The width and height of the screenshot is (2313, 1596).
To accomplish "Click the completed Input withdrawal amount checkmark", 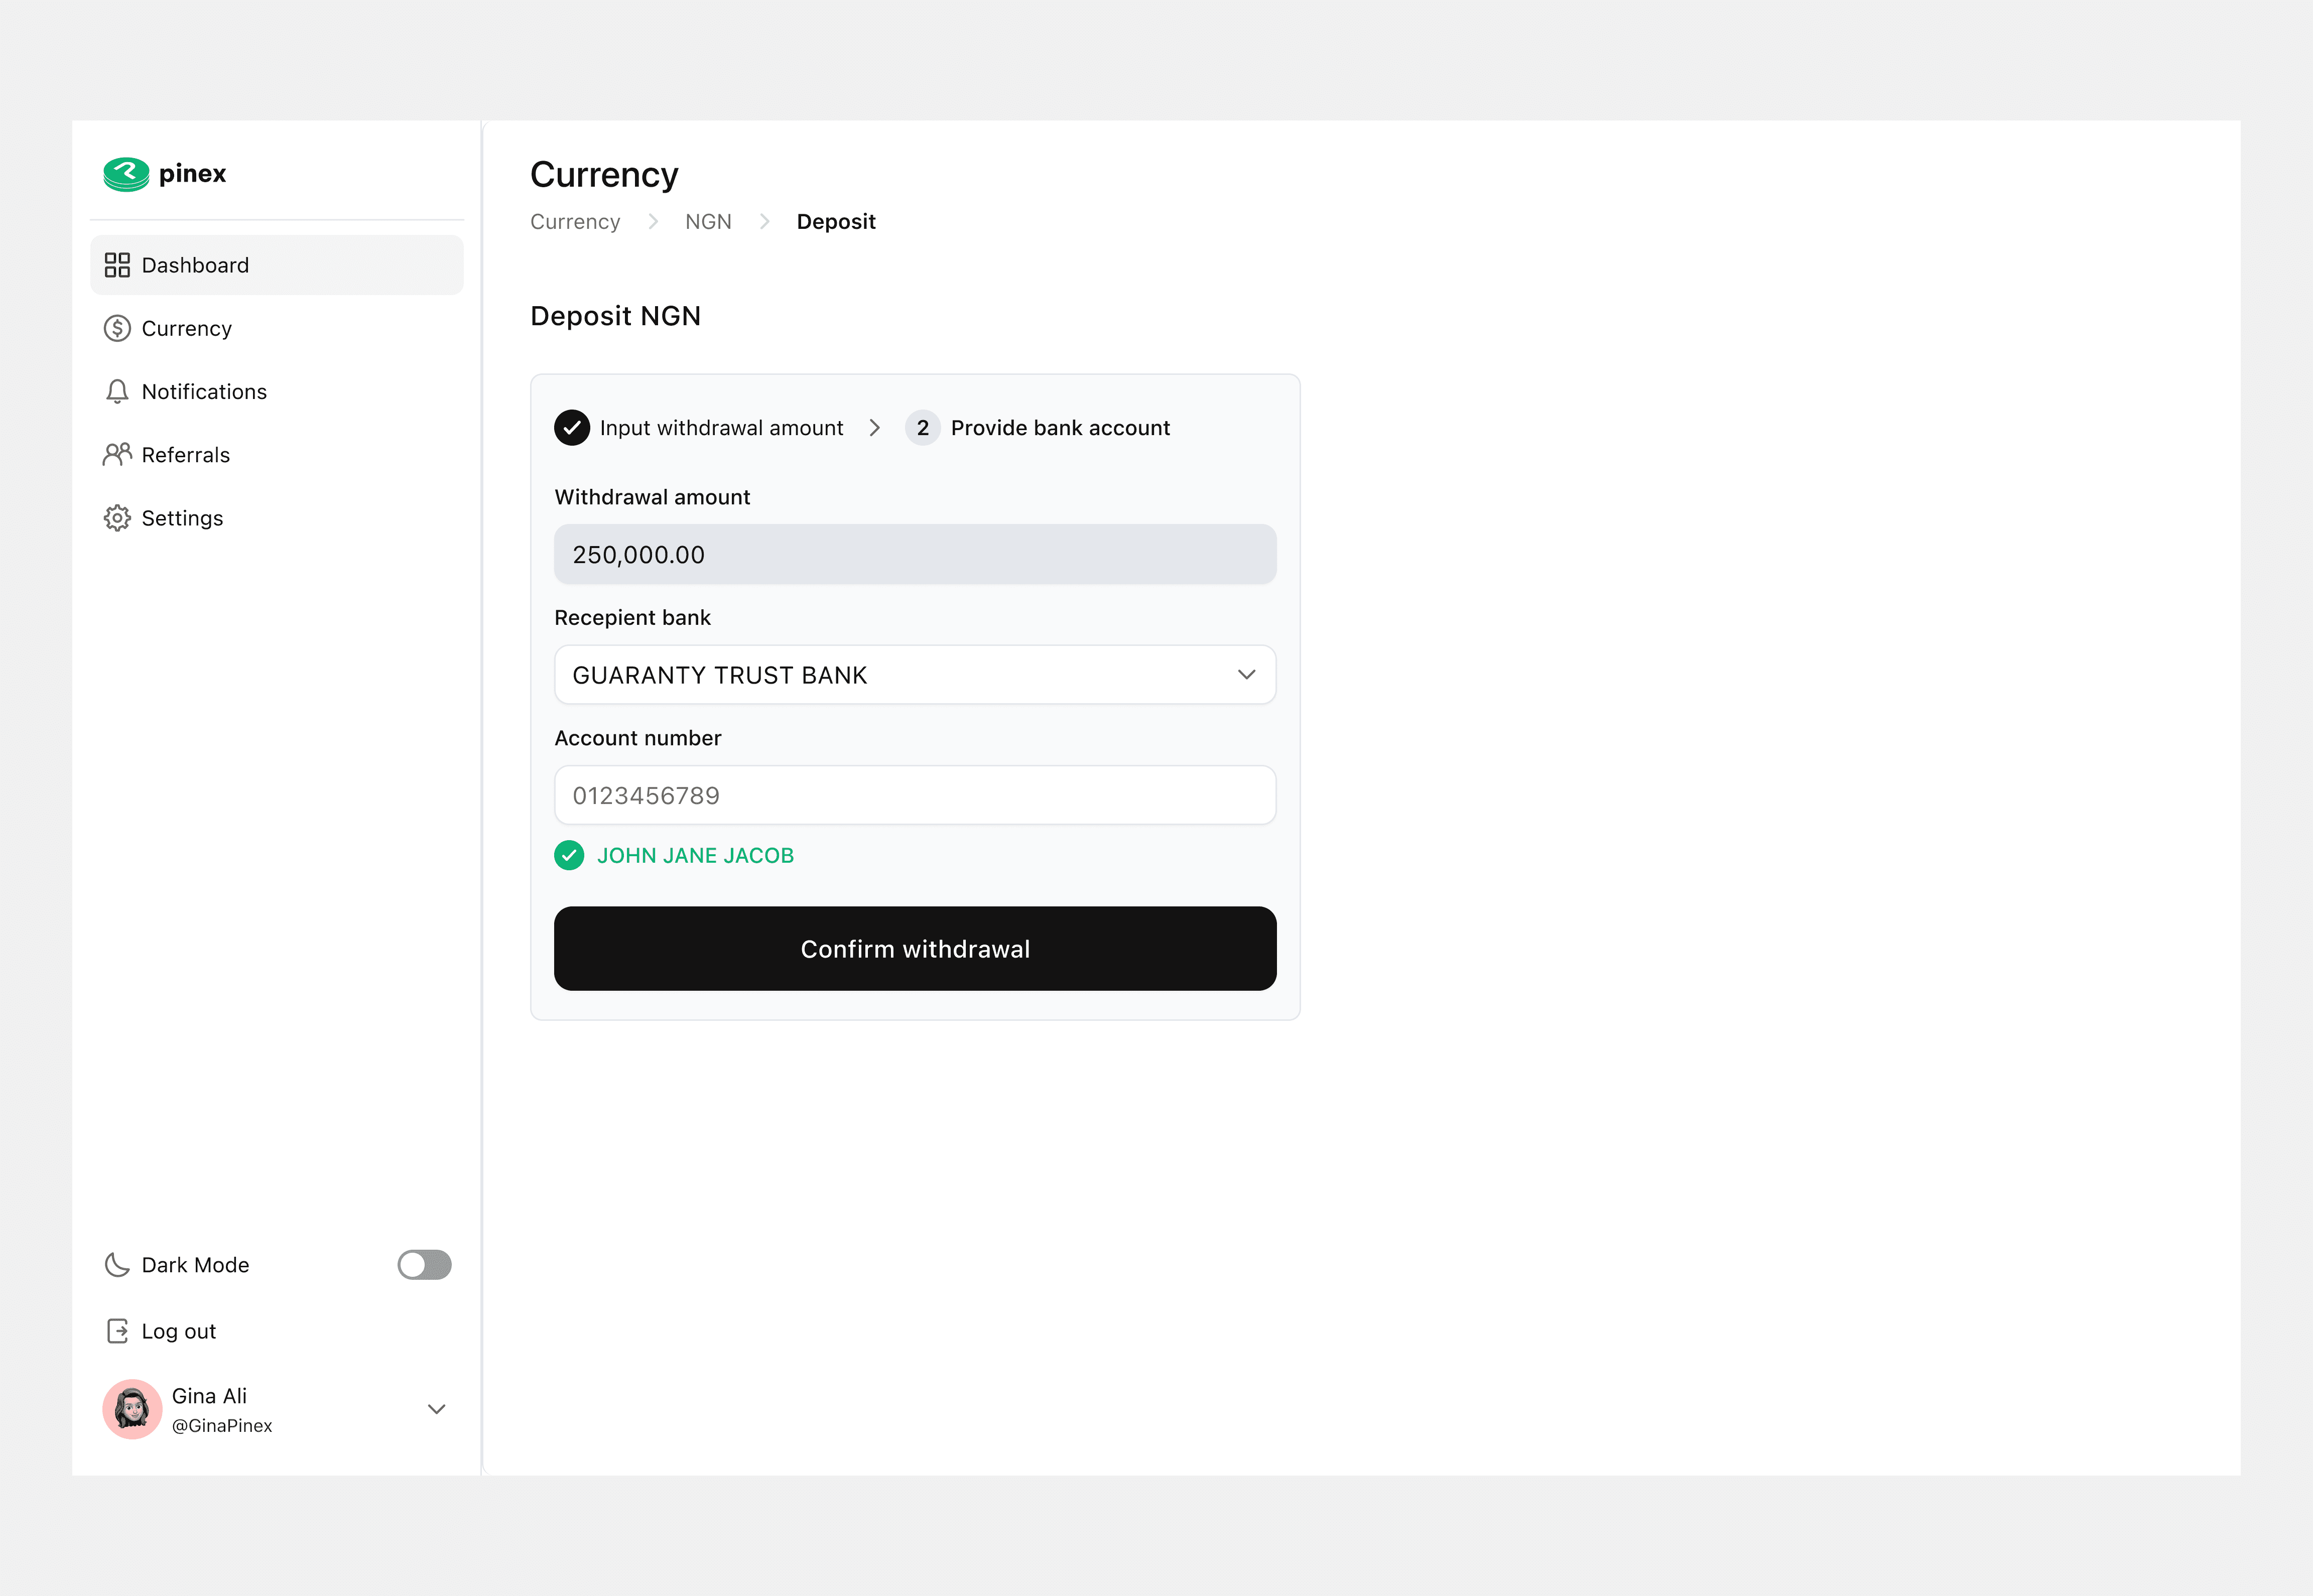I will click(x=571, y=427).
